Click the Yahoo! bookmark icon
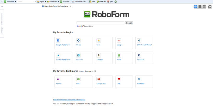The image size is (213, 106). coord(58,79)
